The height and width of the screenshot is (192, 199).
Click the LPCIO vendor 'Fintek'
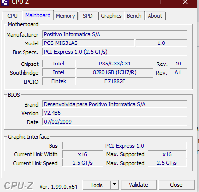coord(59,81)
